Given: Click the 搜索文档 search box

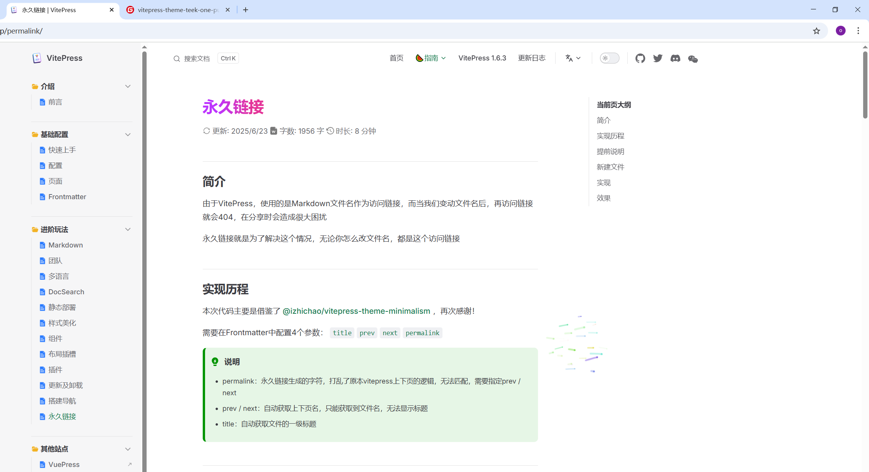Looking at the screenshot, I should 206,58.
